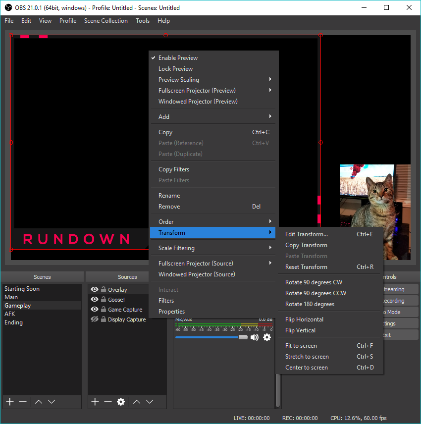Select the Ending scene

point(42,322)
